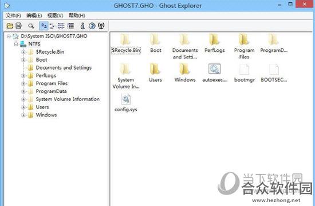Select Documents and Settings in the tree
Screen dimensions: 315x206
64,68
